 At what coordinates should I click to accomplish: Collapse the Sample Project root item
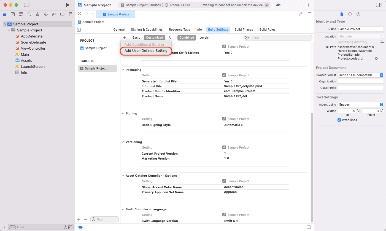(5, 24)
